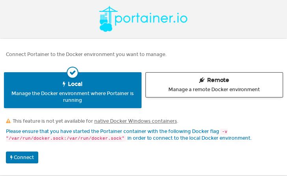
Task: Choose 'Manage a remote Docker environment' description
Action: coord(214,90)
